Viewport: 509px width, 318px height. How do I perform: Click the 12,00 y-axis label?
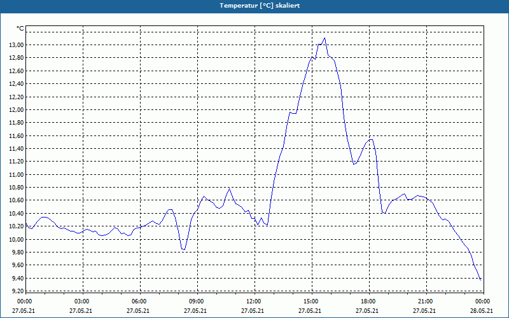(x=17, y=109)
